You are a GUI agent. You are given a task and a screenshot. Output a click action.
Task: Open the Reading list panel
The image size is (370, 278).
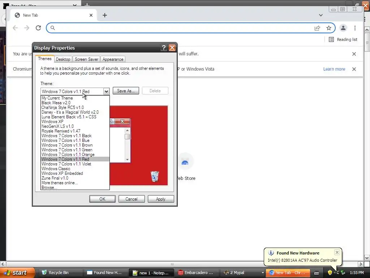pos(343,39)
